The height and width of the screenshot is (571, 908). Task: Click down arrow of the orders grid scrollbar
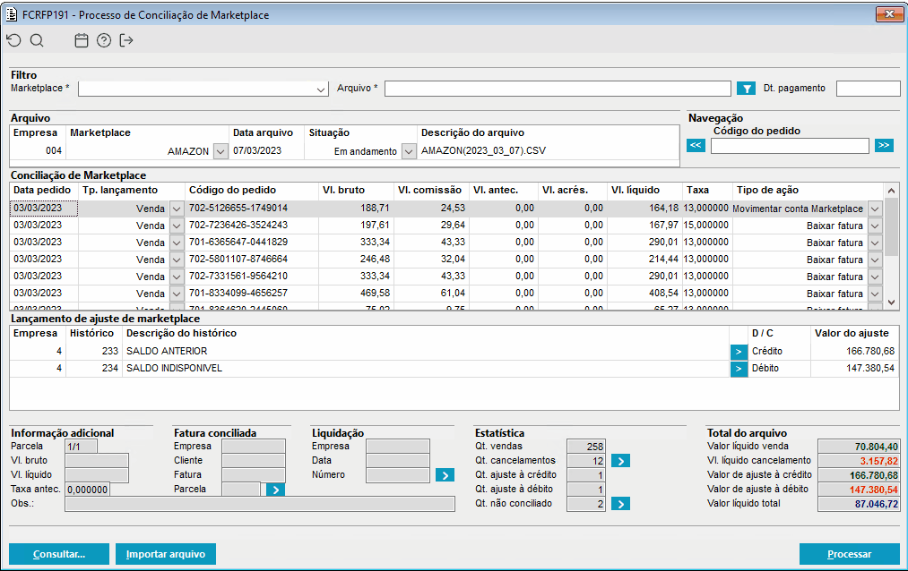pos(891,303)
